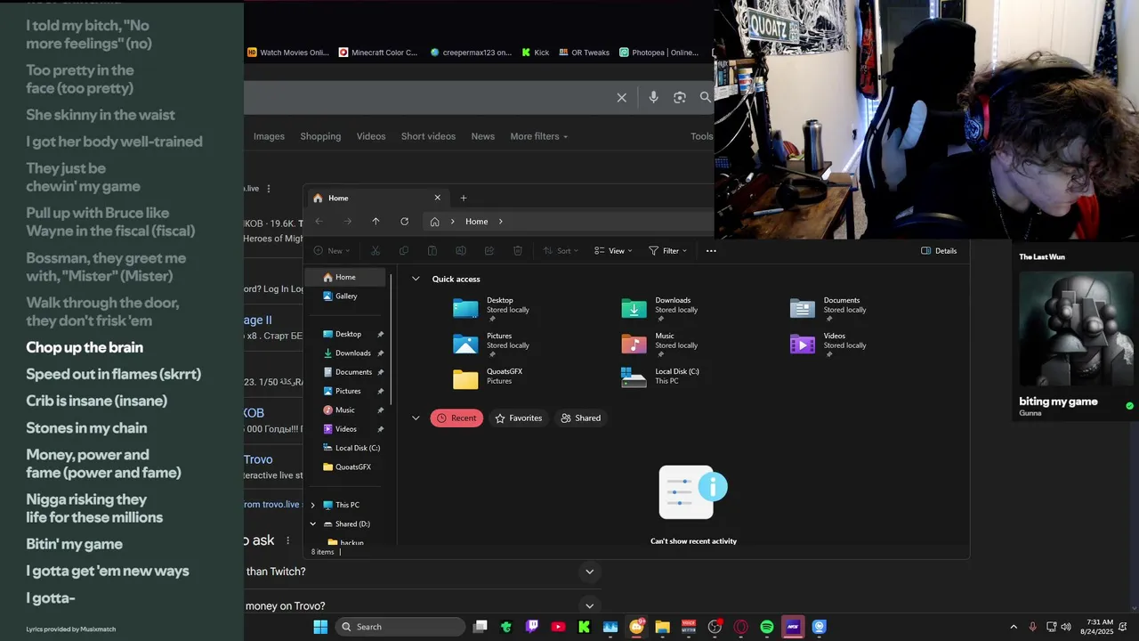Viewport: 1139px width, 641px height.
Task: Open Opera browser from the taskbar
Action: tap(740, 627)
